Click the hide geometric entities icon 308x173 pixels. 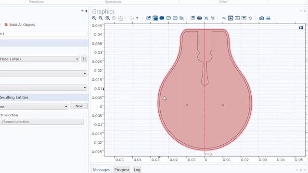tap(224, 18)
